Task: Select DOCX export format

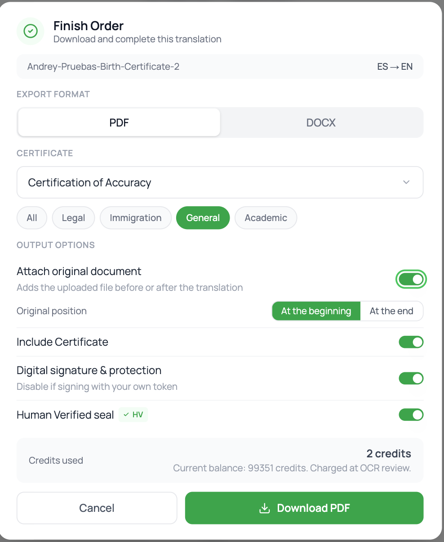Action: point(321,122)
